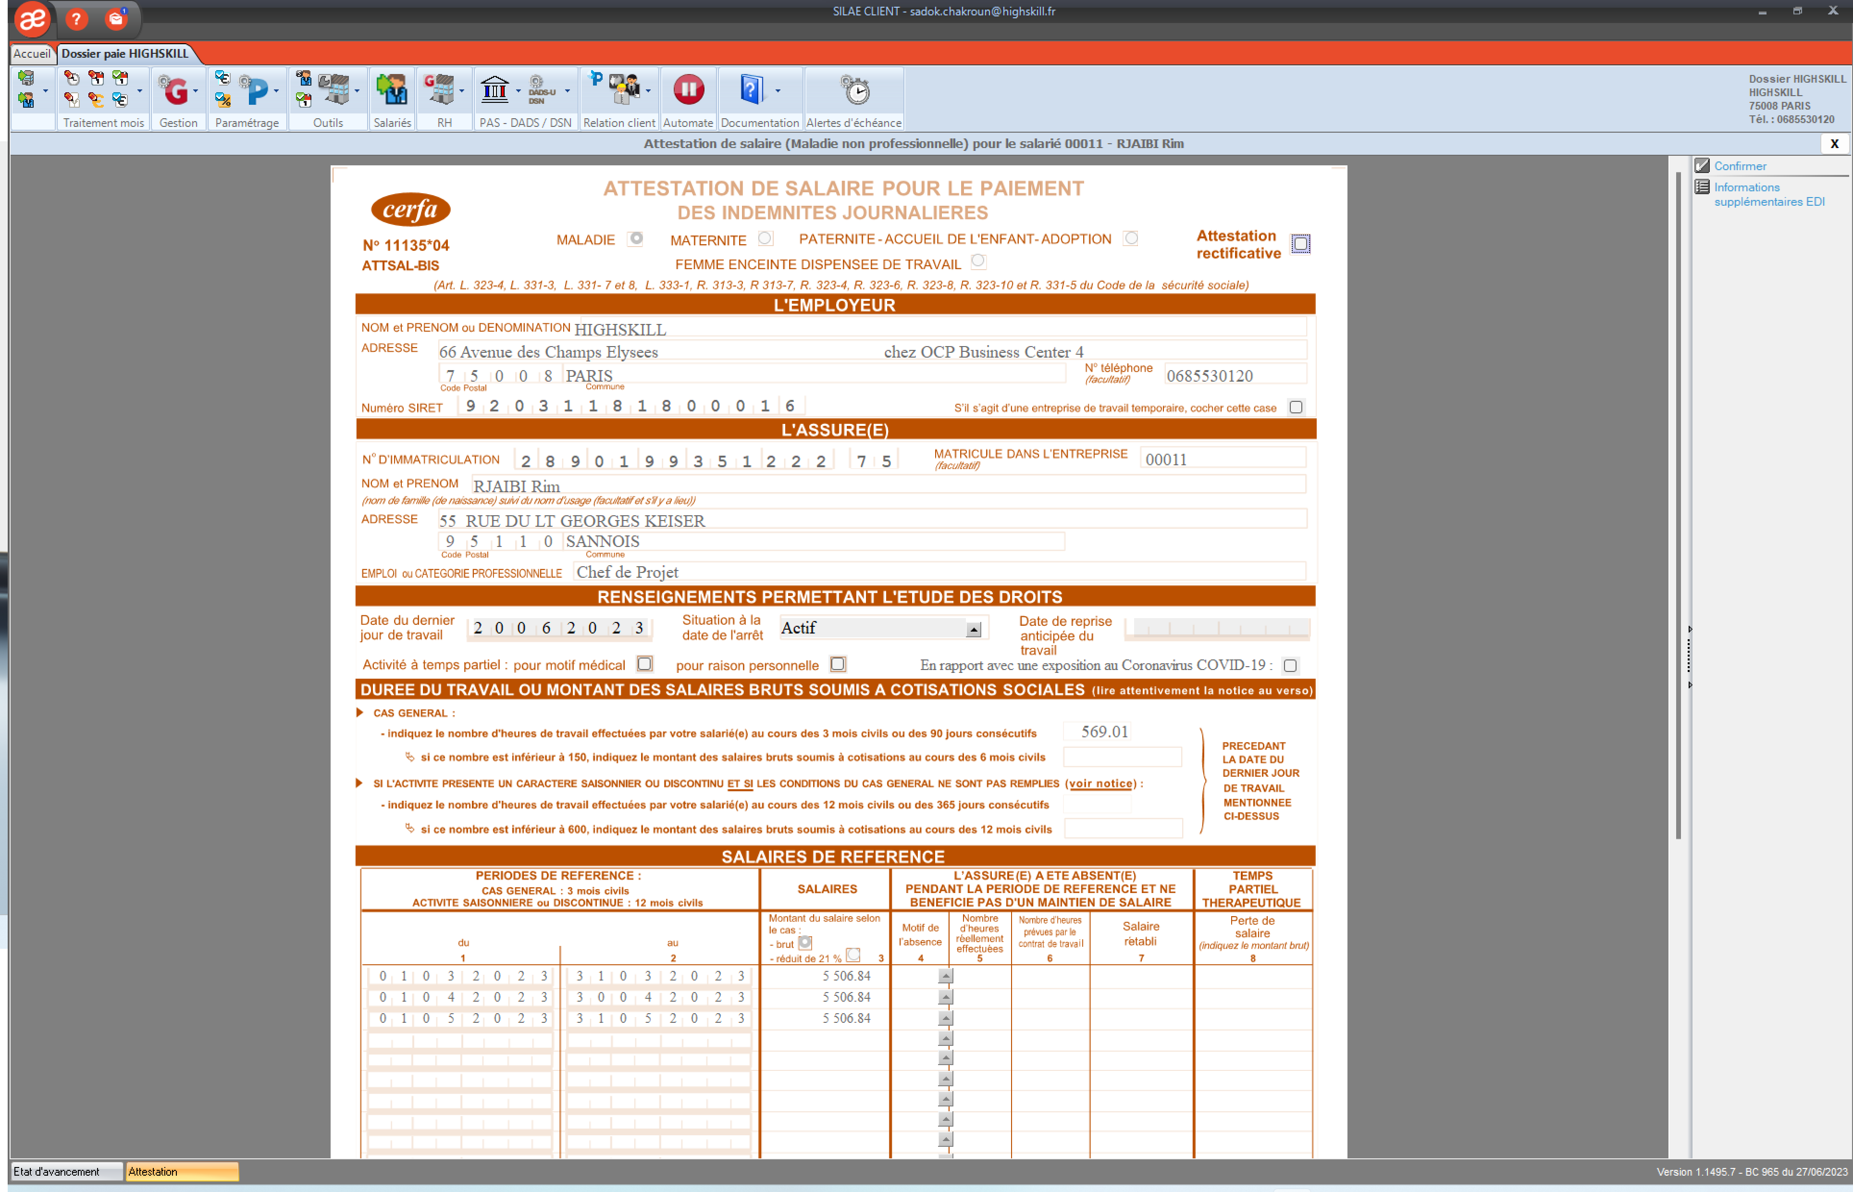
Task: Open the RH building icon
Action: point(439,90)
